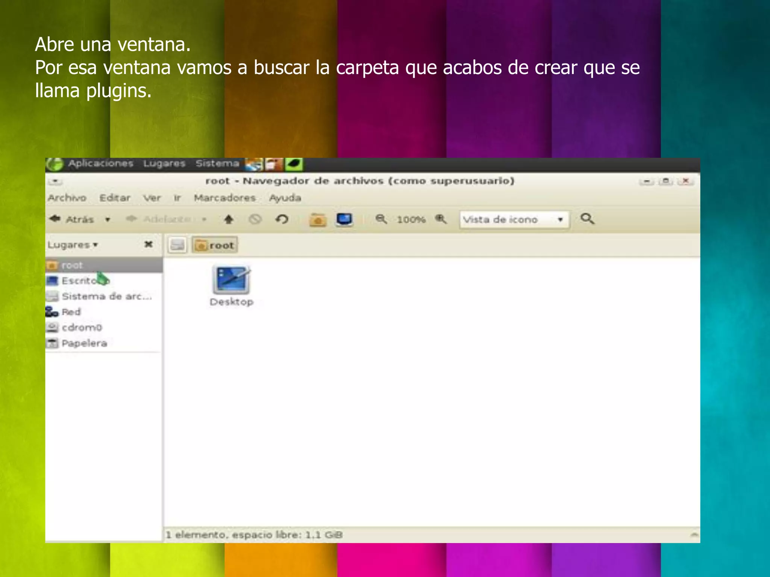Image resolution: width=770 pixels, height=577 pixels.
Task: Open the Sistema panel menu
Action: pos(217,163)
